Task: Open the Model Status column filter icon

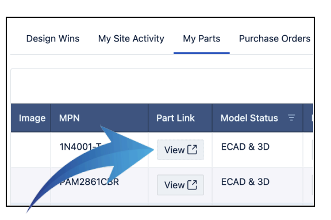Action: [291, 117]
